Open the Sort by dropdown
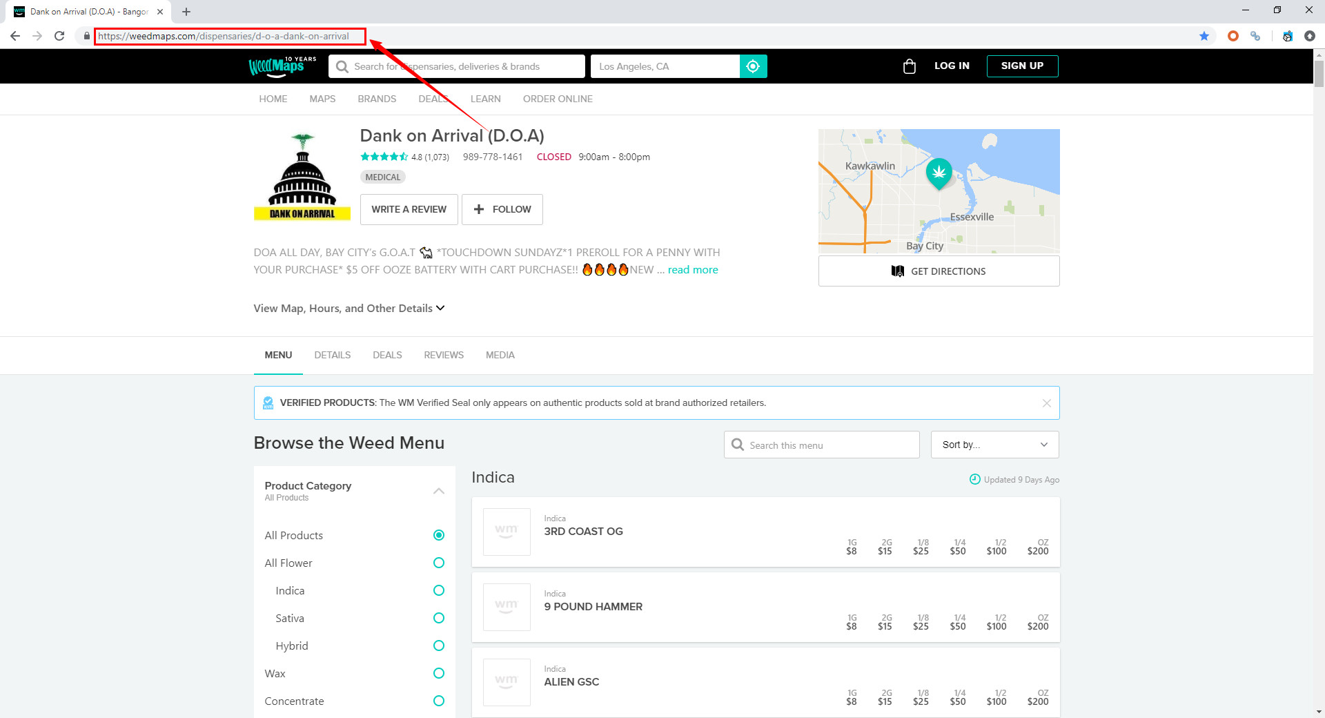The height and width of the screenshot is (718, 1325). coord(994,445)
